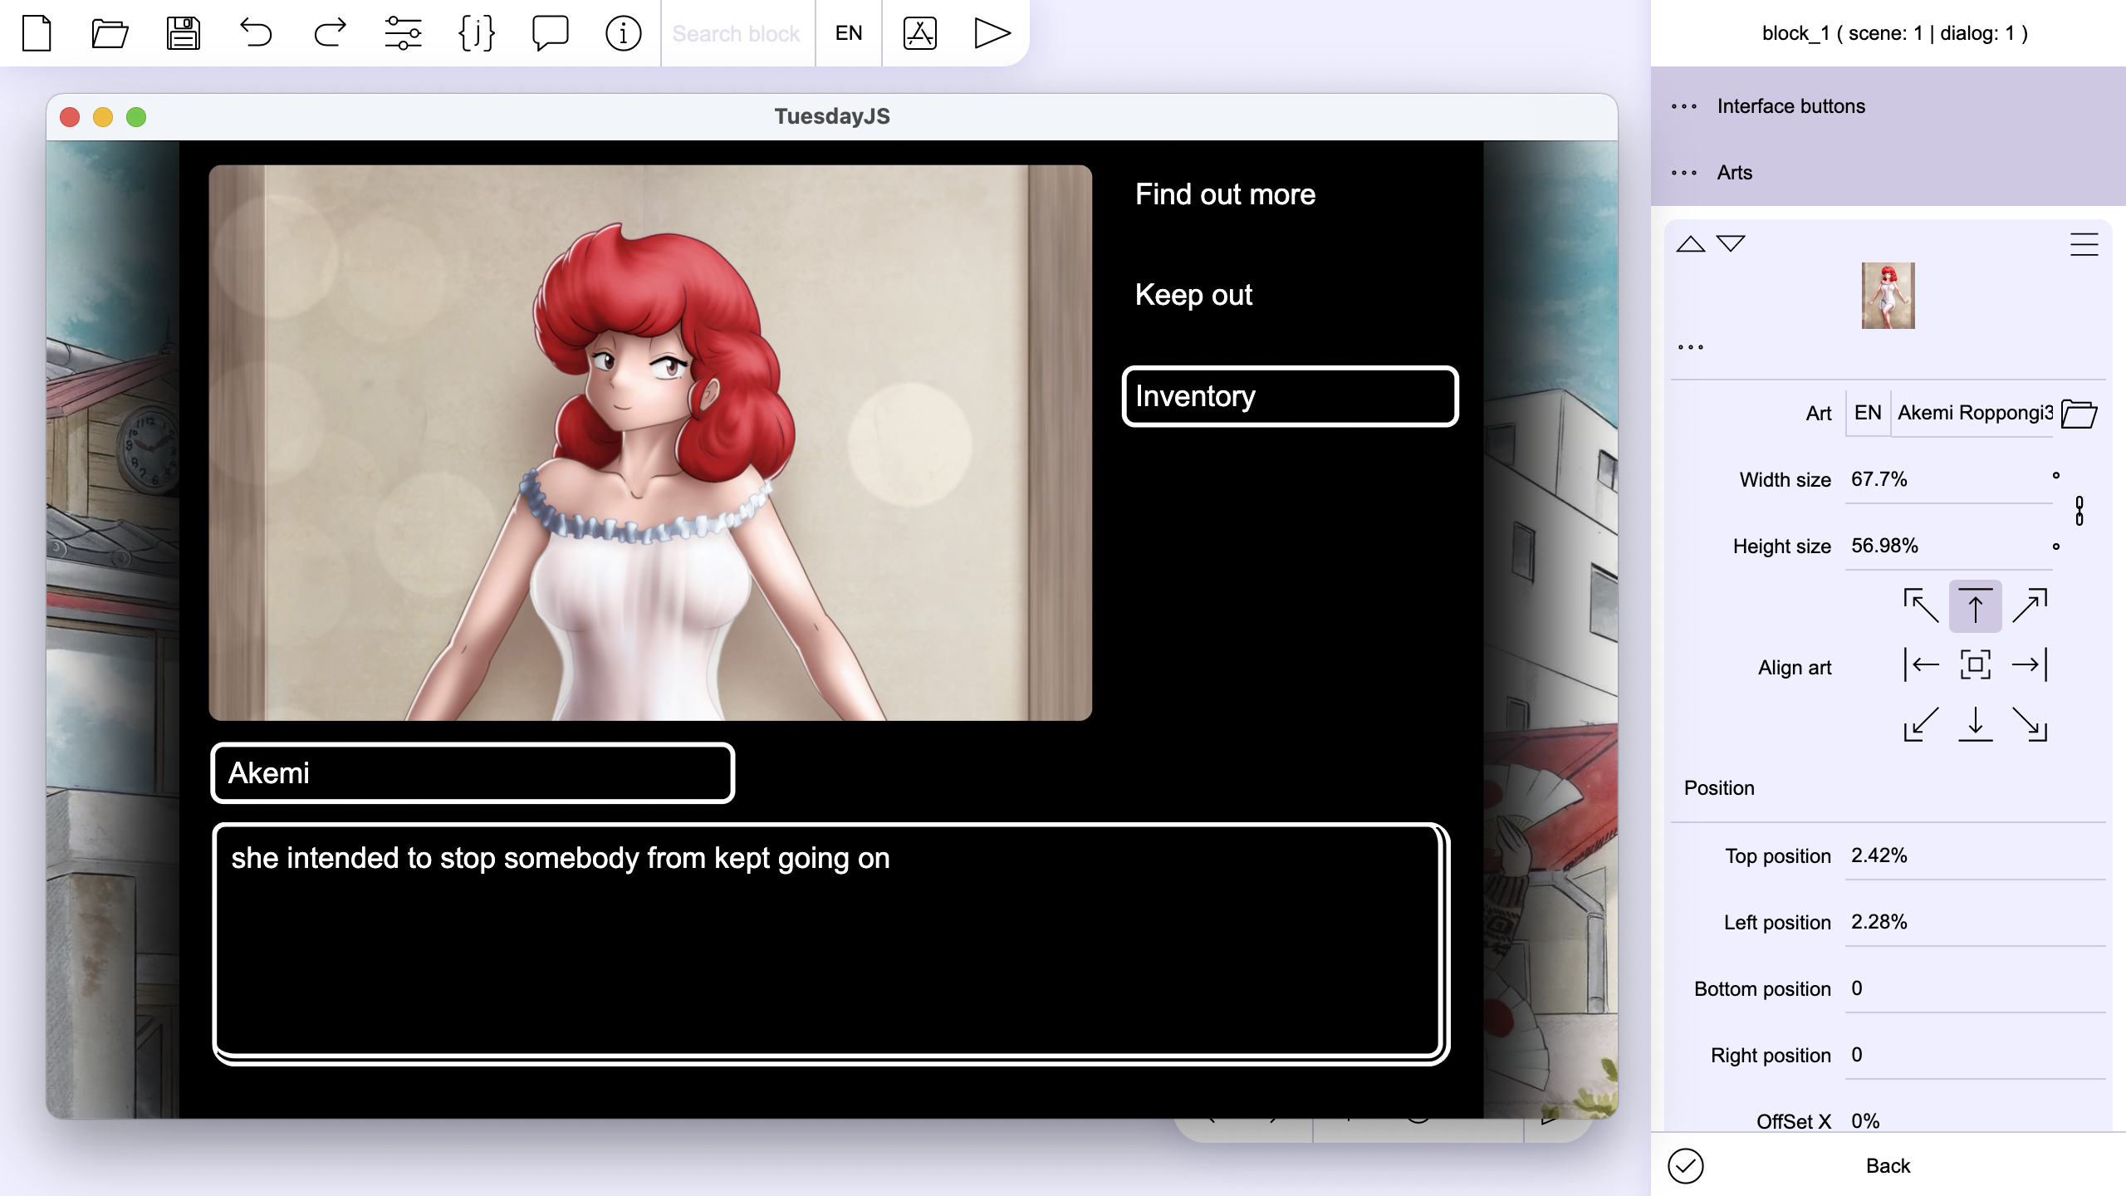Edit the OffSet X value
The height and width of the screenshot is (1196, 2126).
(x=1975, y=1120)
